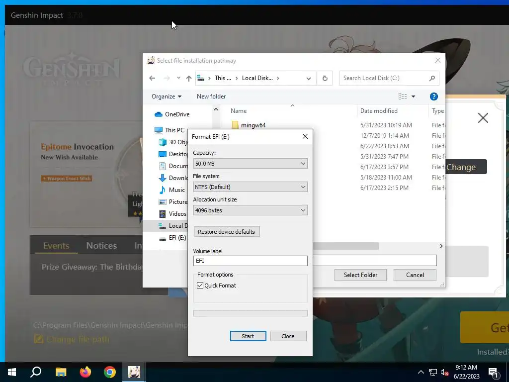Click the Volume label EFI field

point(251,261)
